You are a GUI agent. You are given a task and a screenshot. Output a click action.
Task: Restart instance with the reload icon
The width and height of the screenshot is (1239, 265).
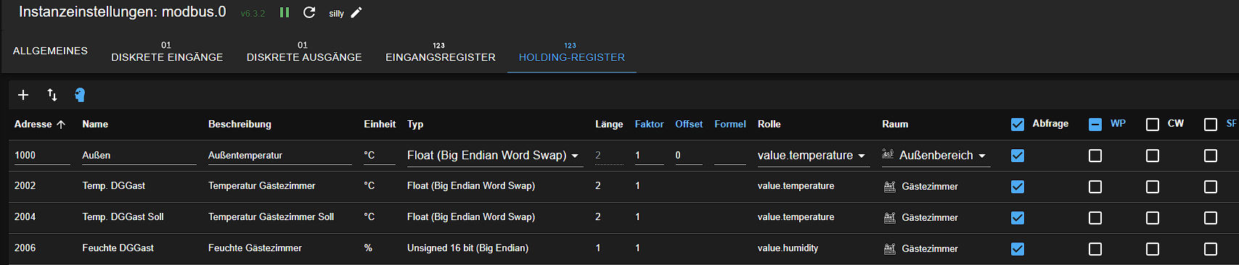tap(309, 12)
